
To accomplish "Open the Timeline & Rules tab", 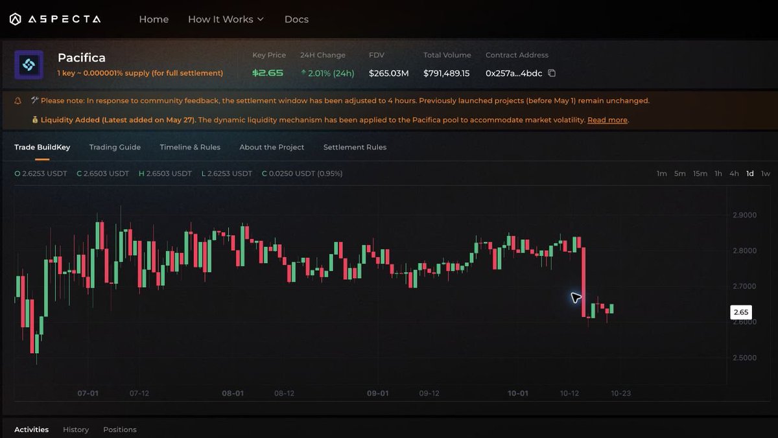I will pyautogui.click(x=190, y=147).
